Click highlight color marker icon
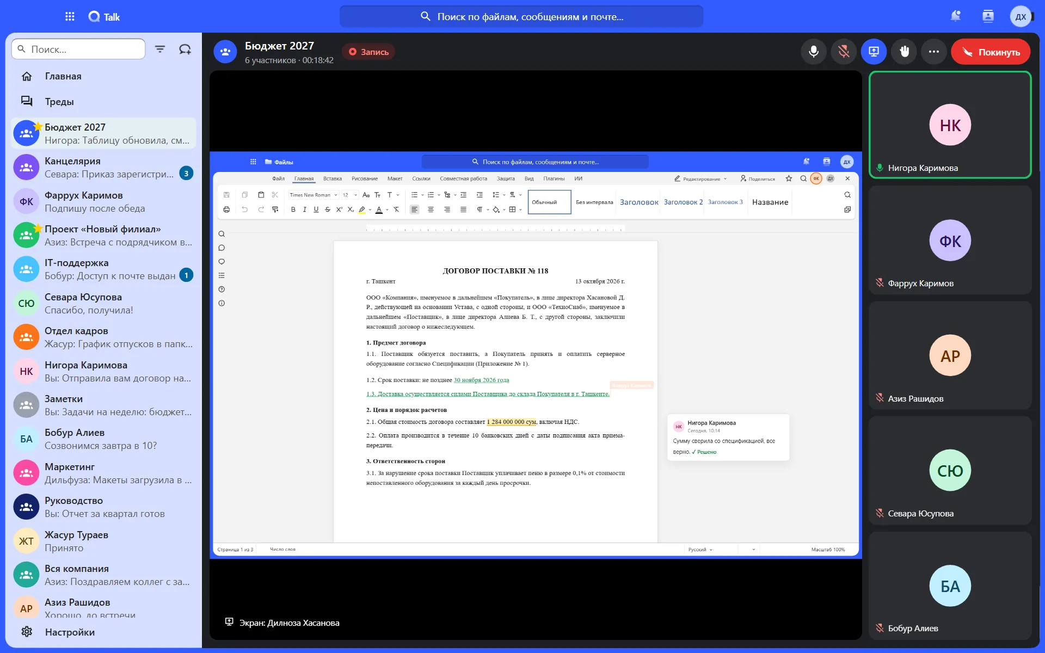Viewport: 1045px width, 653px height. click(362, 210)
